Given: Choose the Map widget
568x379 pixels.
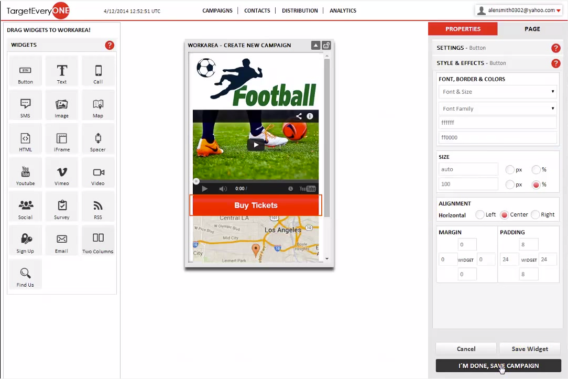Looking at the screenshot, I should tap(98, 105).
